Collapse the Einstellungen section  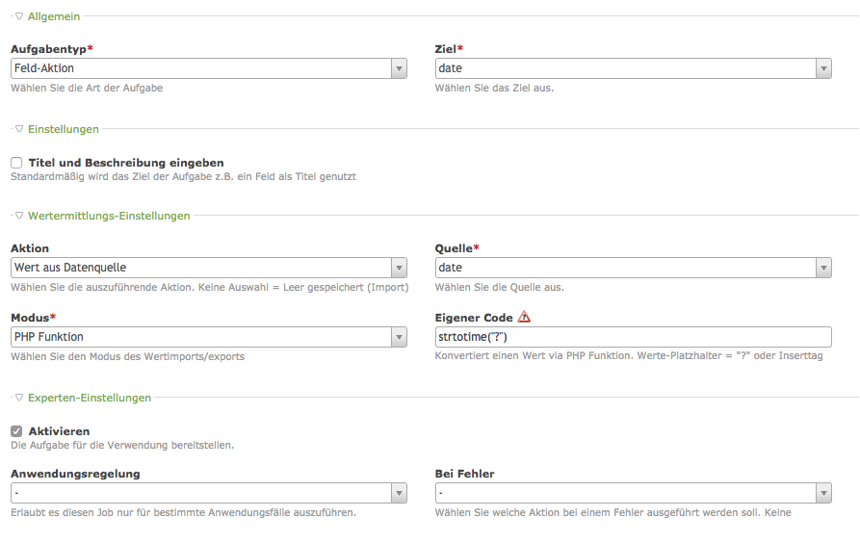click(x=19, y=129)
